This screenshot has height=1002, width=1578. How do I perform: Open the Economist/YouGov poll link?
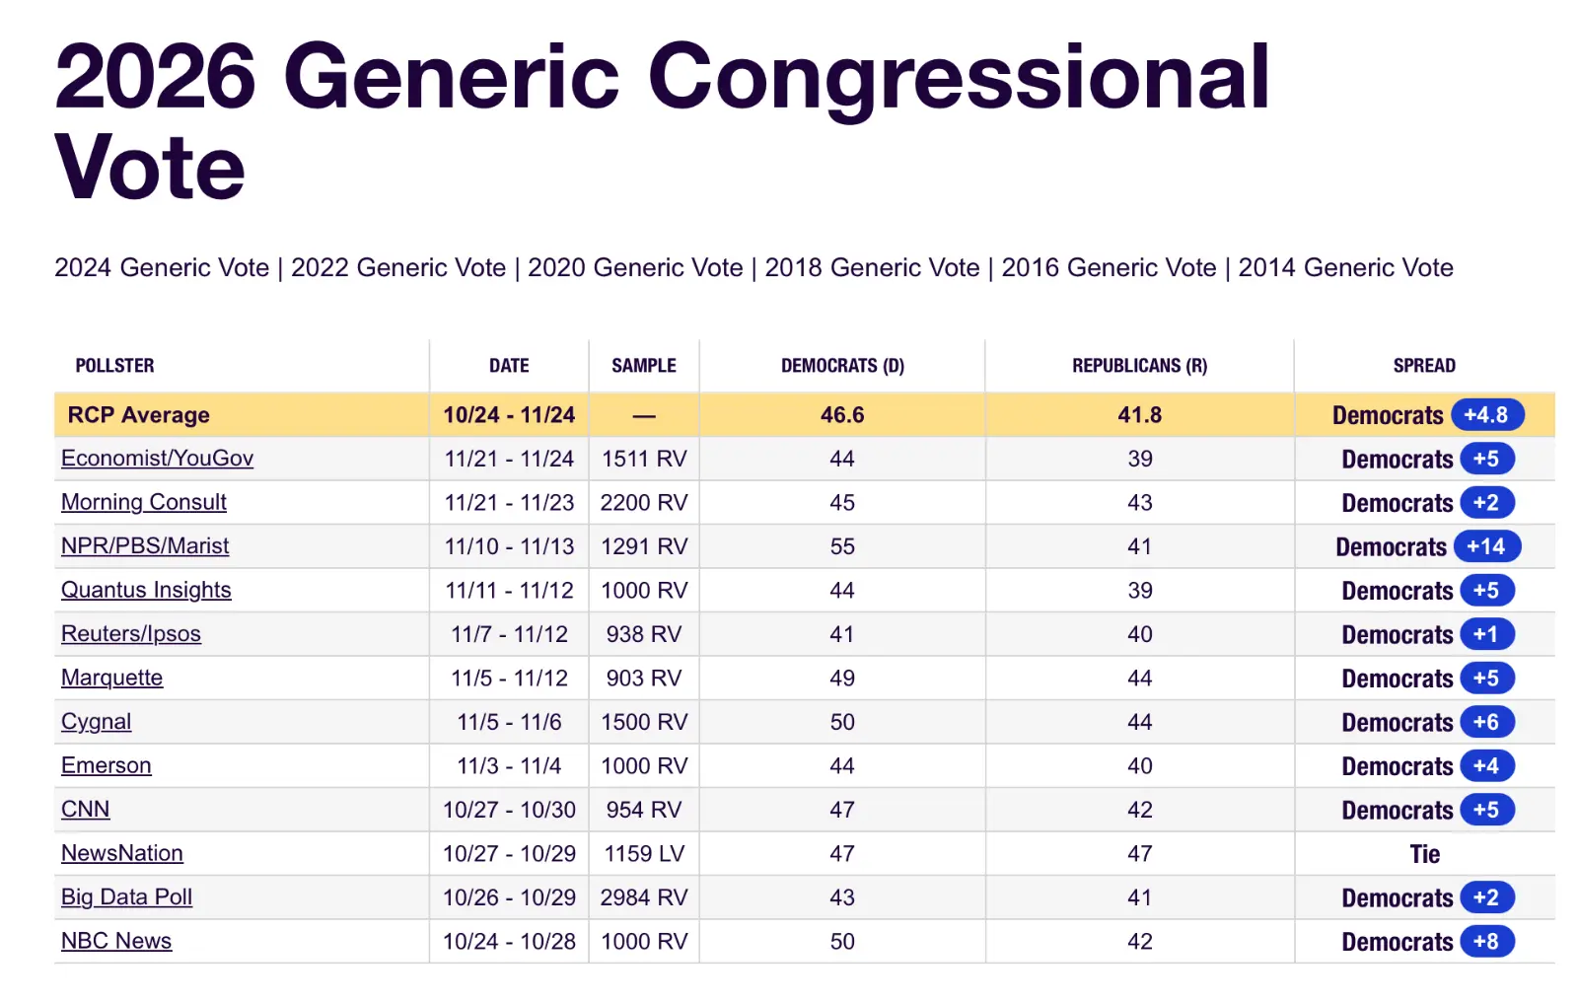coord(157,459)
